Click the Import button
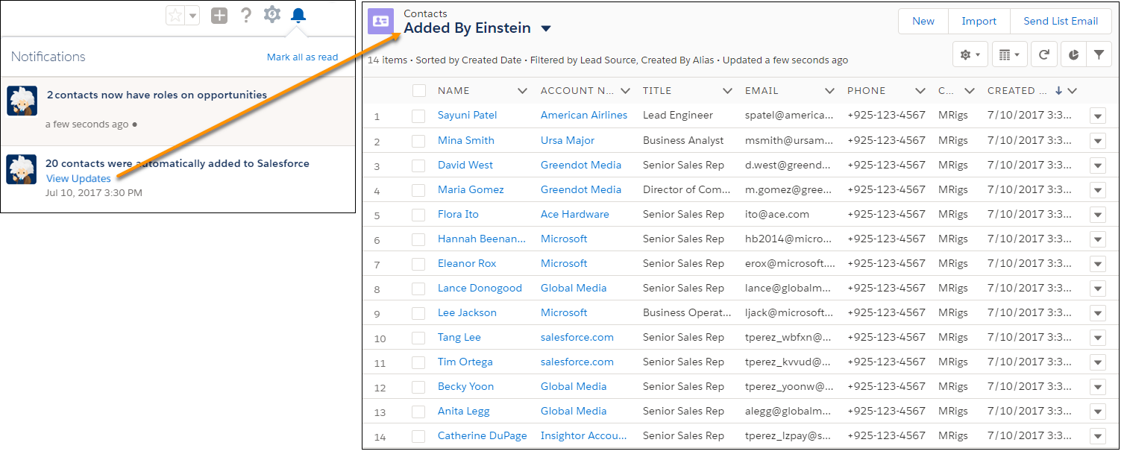Screen dimensions: 1127x460 pyautogui.click(x=979, y=21)
